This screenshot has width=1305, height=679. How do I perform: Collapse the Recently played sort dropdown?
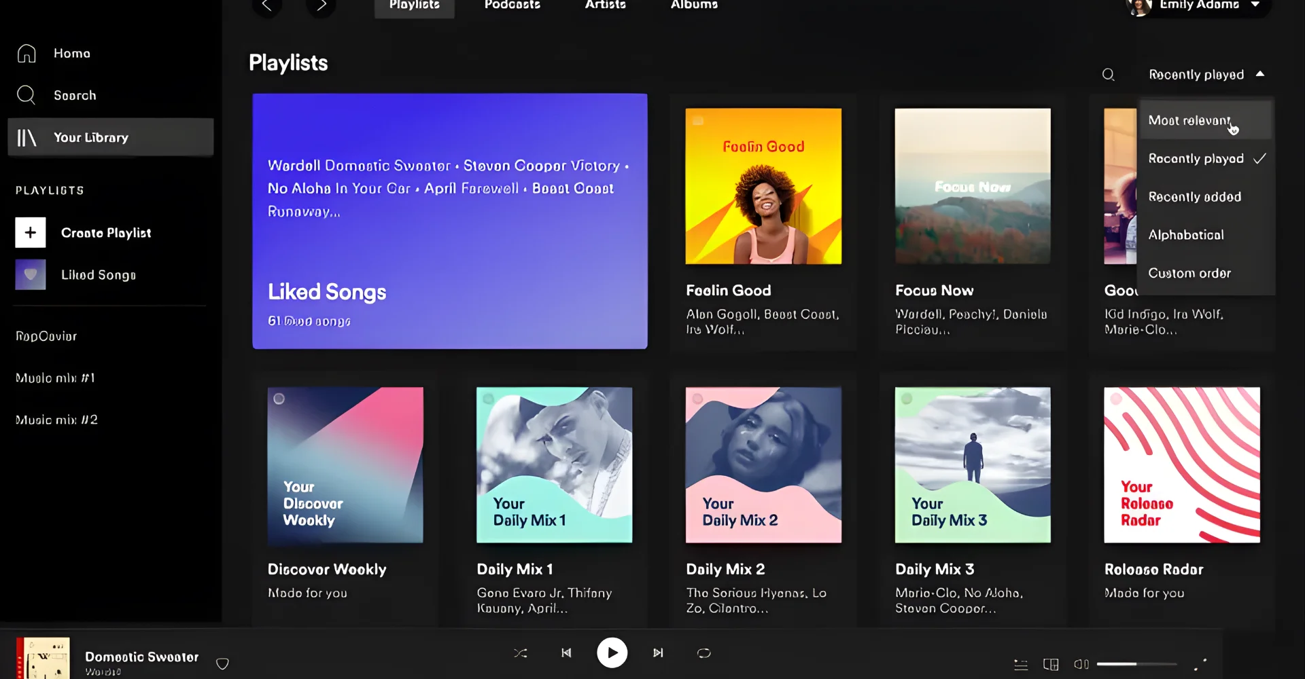coord(1206,75)
